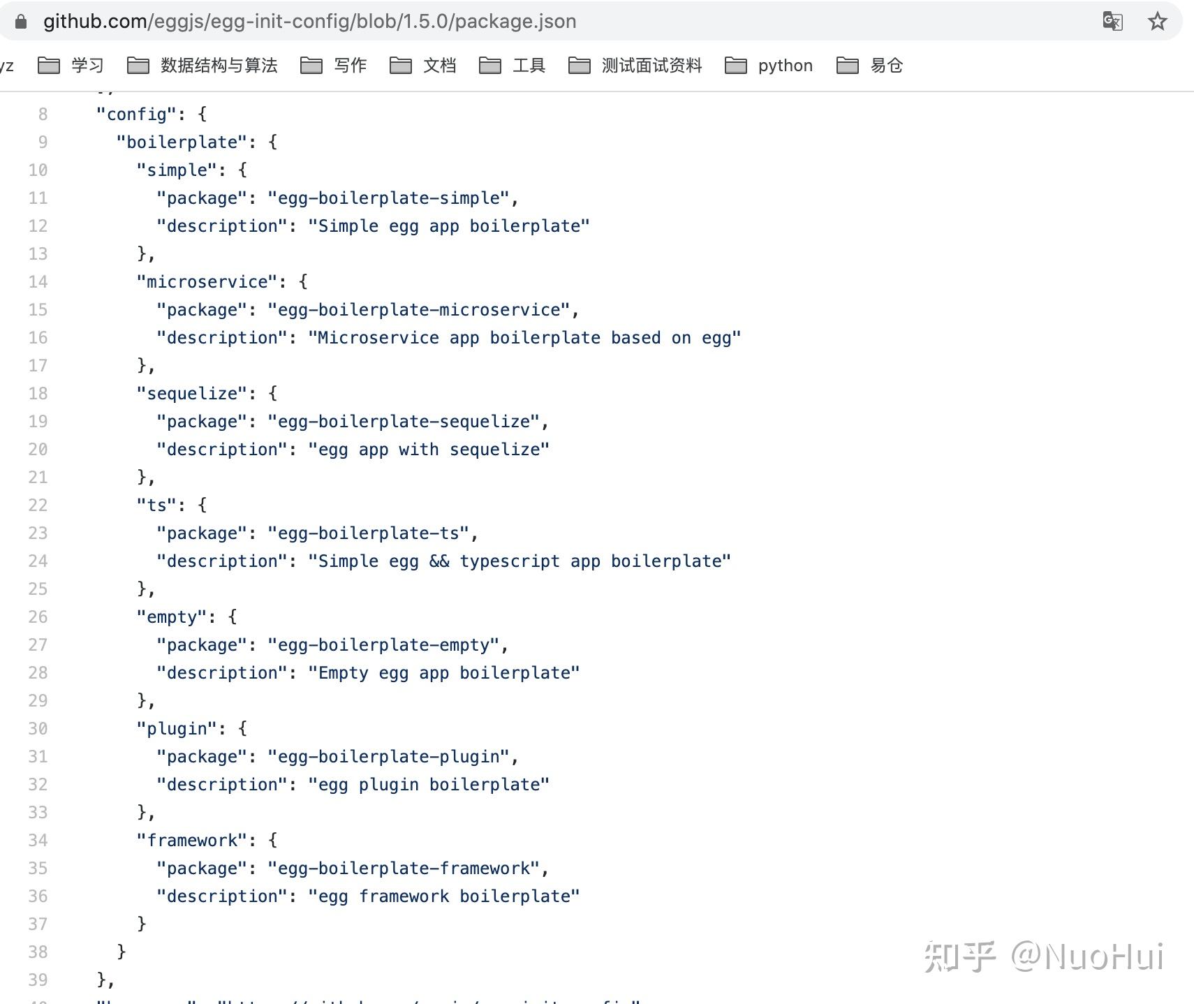Click the Google Translate icon in address bar
Image resolution: width=1194 pixels, height=1004 pixels.
(x=1112, y=21)
